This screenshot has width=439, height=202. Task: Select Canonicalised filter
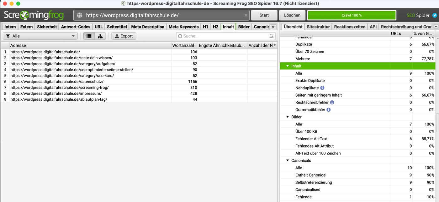tap(357, 189)
